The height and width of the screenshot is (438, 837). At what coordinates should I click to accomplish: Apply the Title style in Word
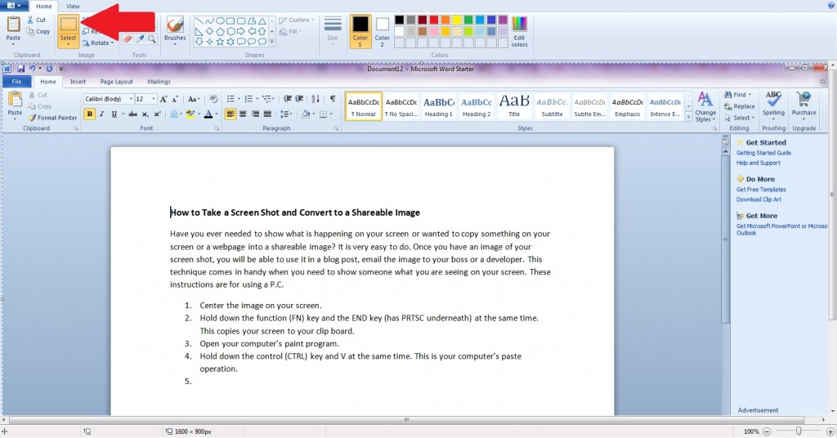pyautogui.click(x=514, y=105)
